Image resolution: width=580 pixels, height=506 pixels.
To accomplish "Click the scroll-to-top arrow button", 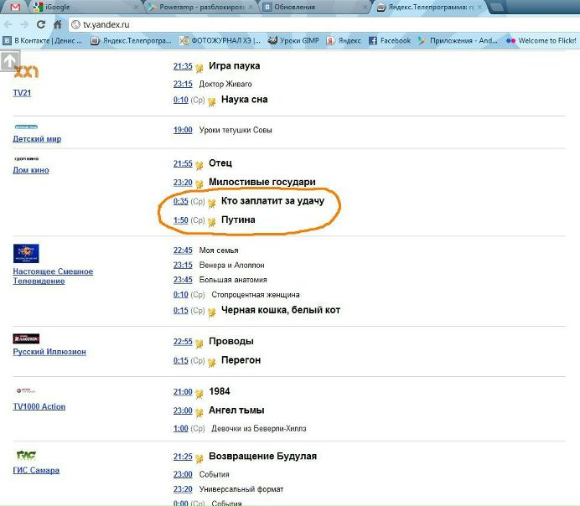I will point(9,62).
